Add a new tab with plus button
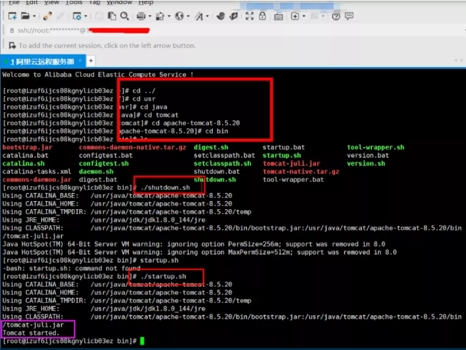The height and width of the screenshot is (350, 466). tap(91, 61)
